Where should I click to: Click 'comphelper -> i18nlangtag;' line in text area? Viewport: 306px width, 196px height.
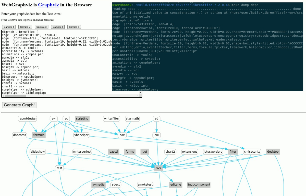pos(24,93)
